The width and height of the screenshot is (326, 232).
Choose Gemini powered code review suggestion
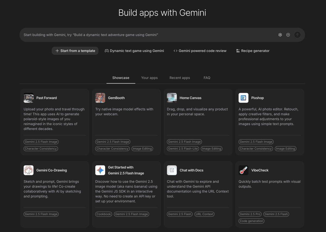[x=200, y=51]
